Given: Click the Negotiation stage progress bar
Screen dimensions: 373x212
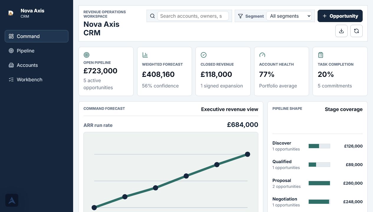Looking at the screenshot, I should click(x=319, y=202).
